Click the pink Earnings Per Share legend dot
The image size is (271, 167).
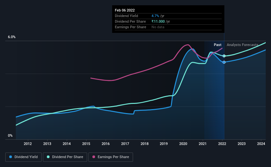[94, 157]
